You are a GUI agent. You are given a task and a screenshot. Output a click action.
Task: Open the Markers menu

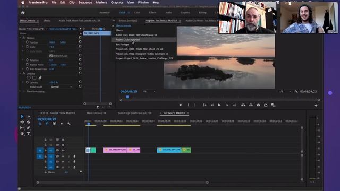(101, 2)
